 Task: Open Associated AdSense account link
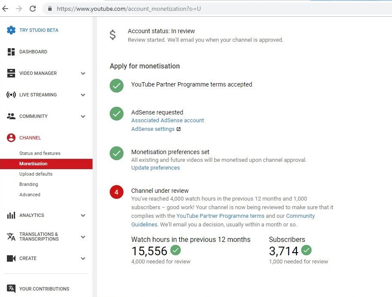[x=167, y=120]
